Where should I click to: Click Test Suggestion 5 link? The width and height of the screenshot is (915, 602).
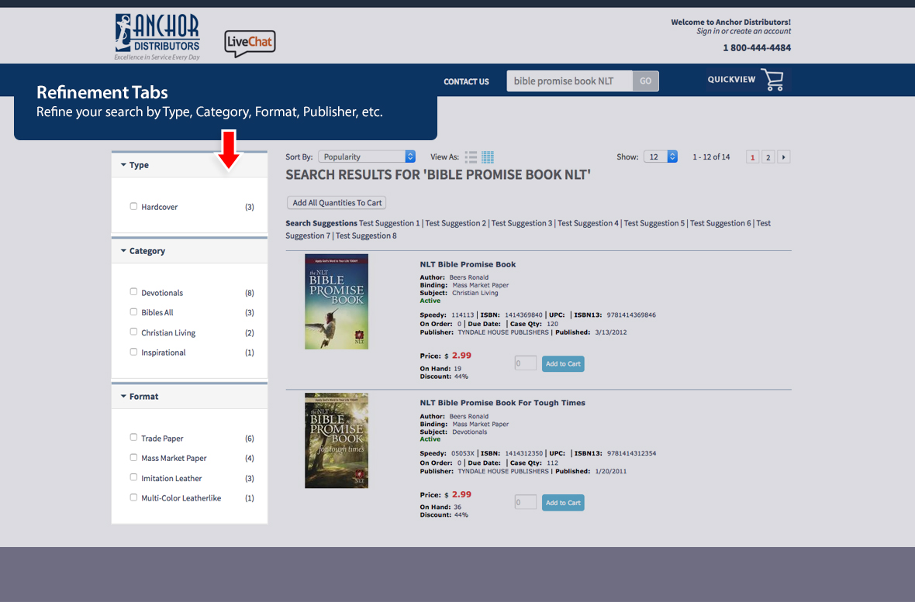point(654,223)
